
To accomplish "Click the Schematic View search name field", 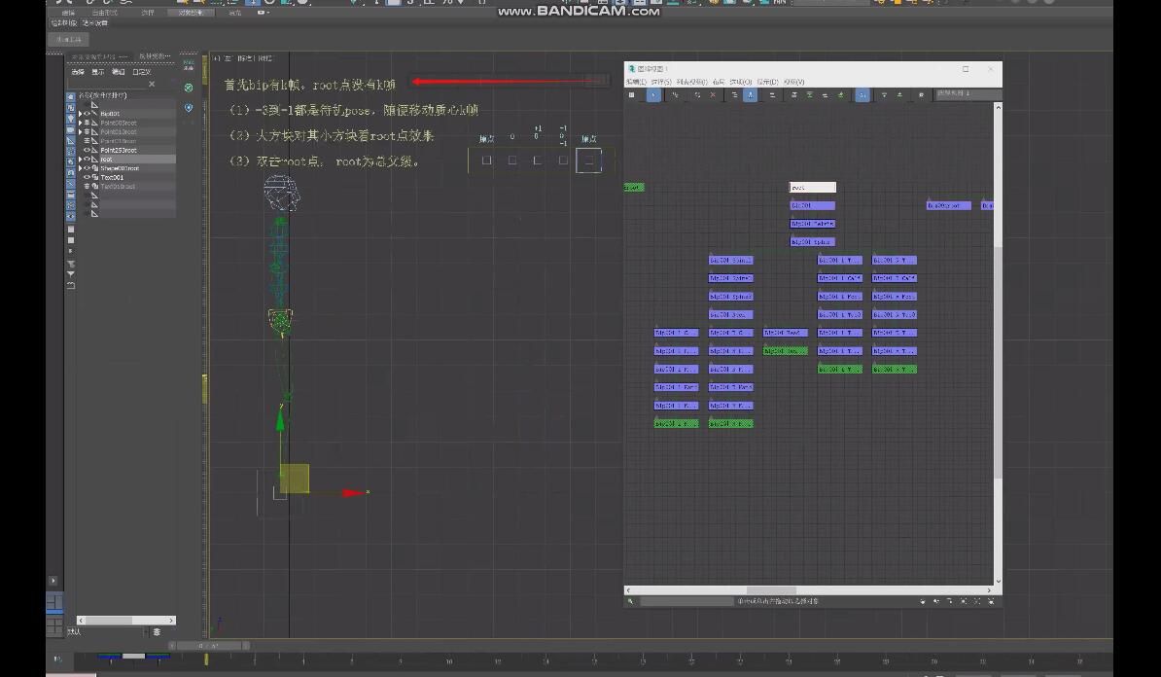I will click(686, 601).
